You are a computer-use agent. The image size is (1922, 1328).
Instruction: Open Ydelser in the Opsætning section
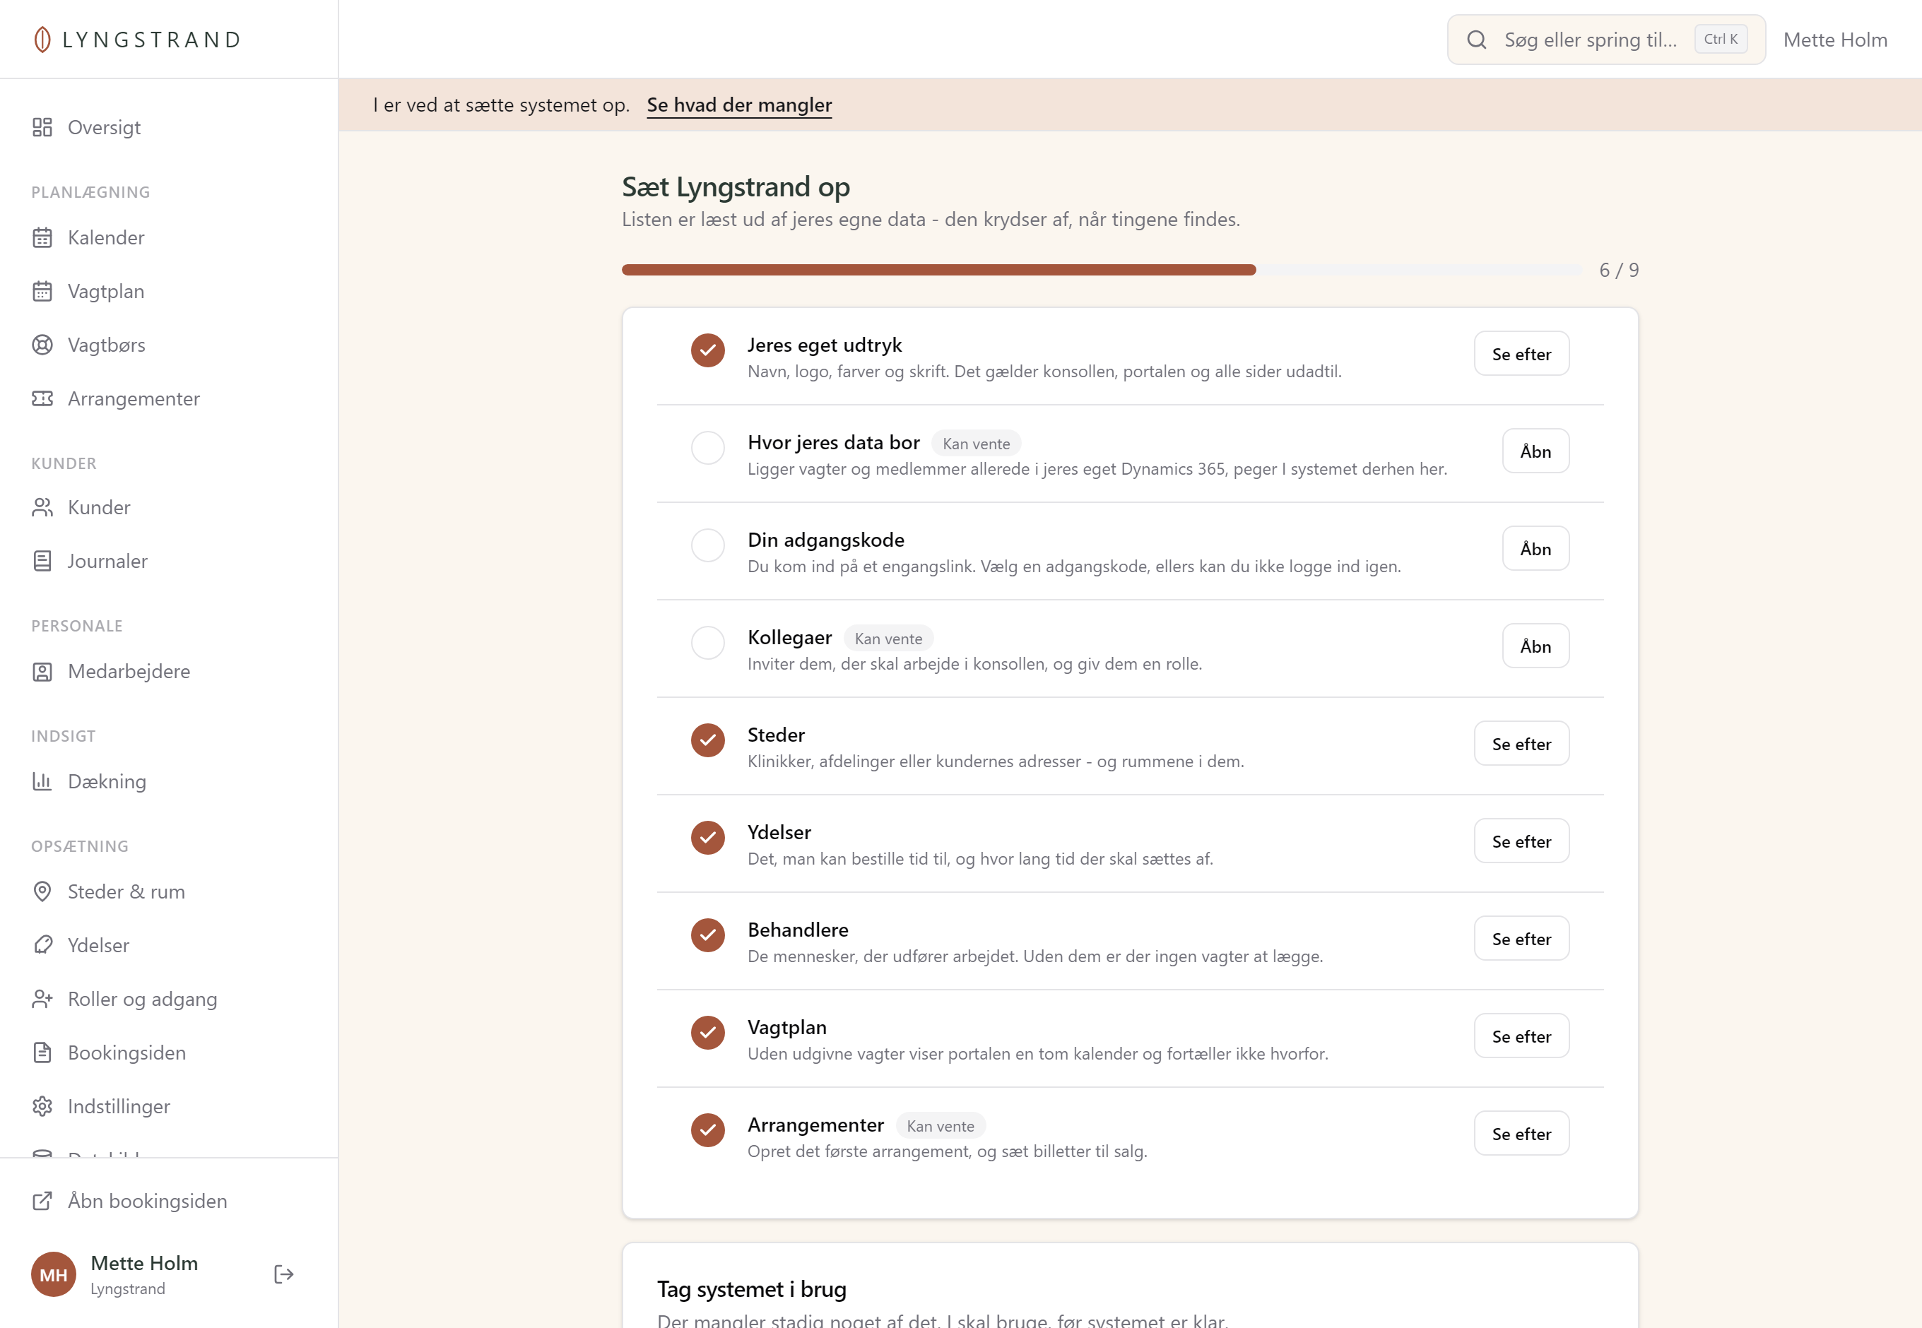pyautogui.click(x=169, y=945)
